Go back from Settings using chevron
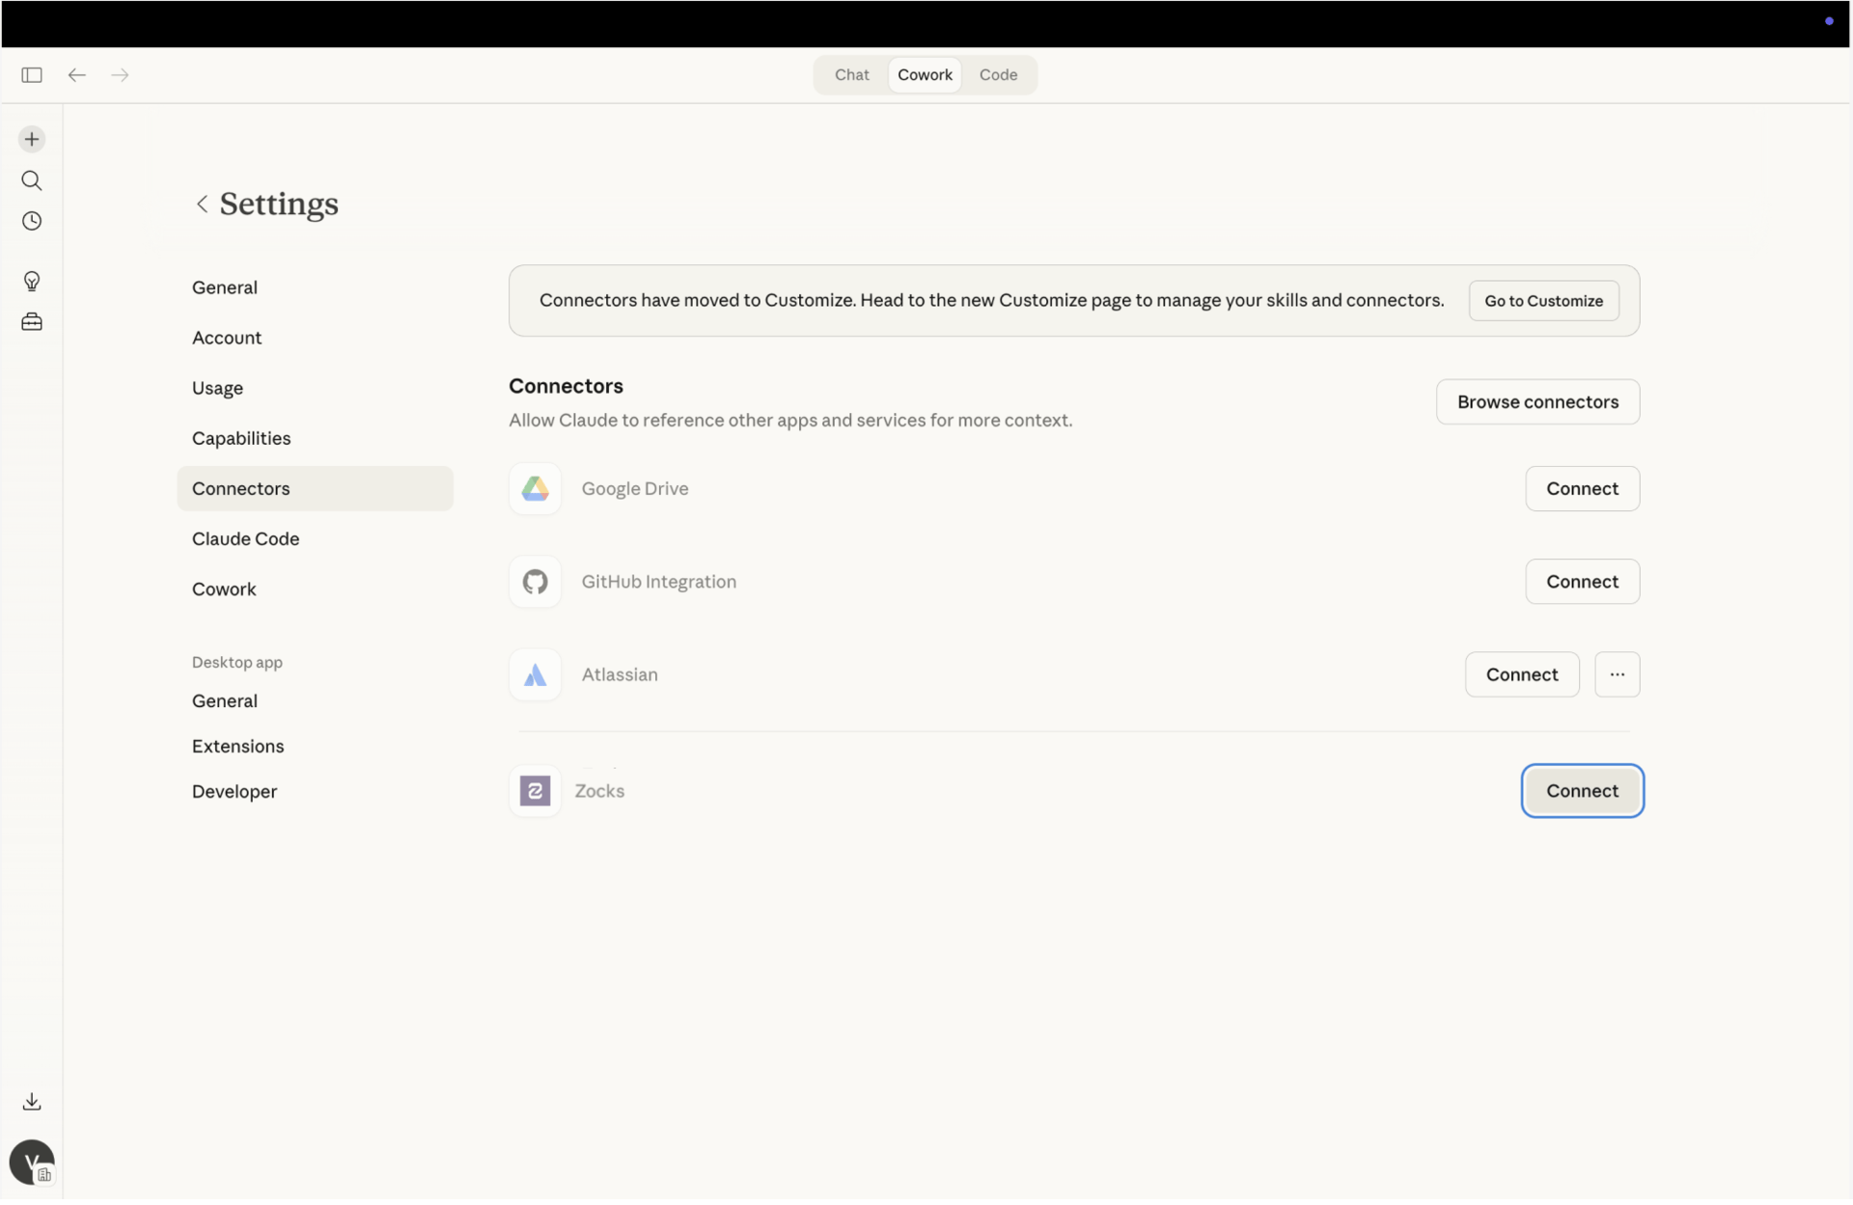Image resolution: width=1853 pixels, height=1205 pixels. pos(202,204)
